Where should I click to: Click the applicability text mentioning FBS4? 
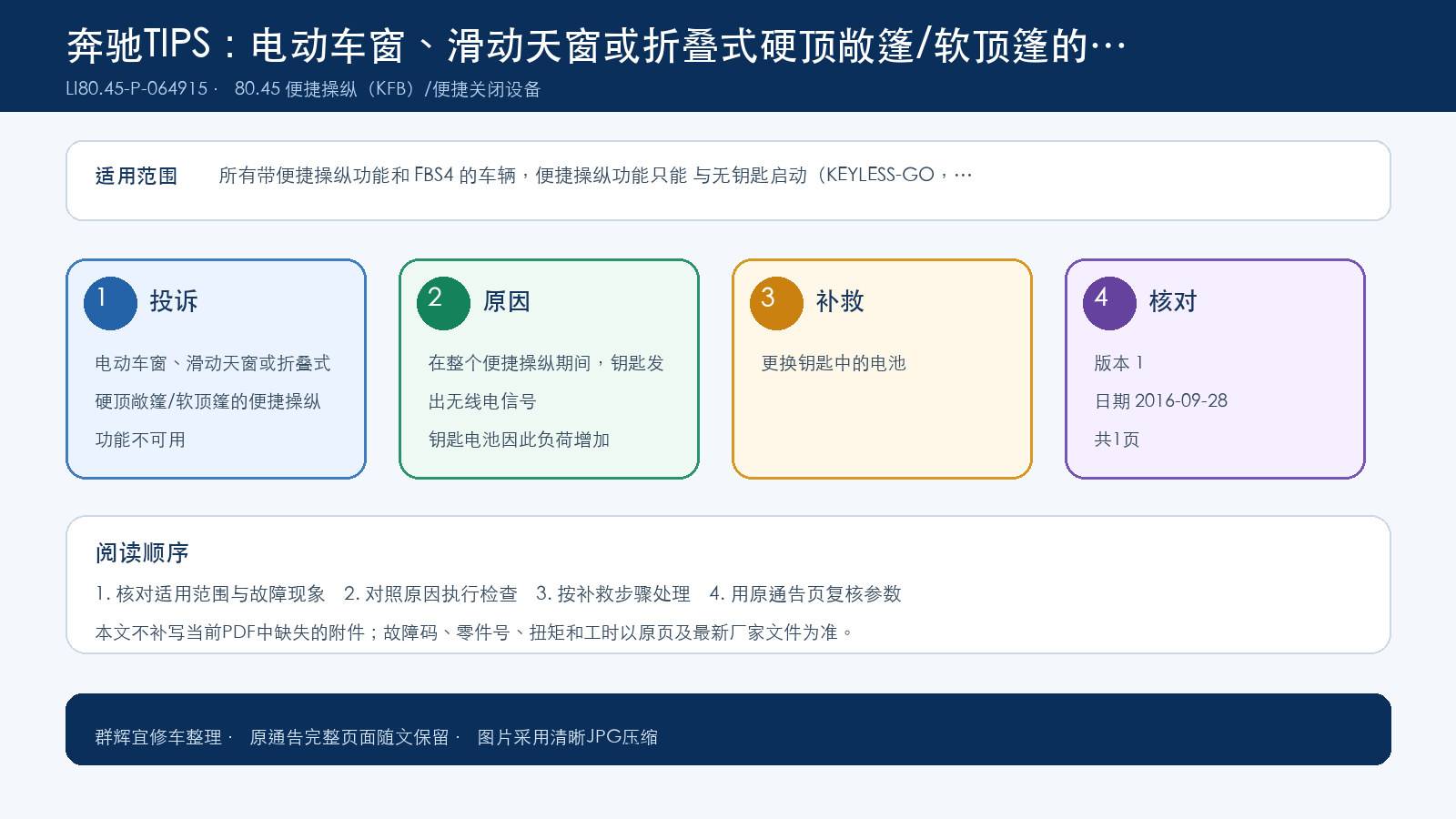595,175
